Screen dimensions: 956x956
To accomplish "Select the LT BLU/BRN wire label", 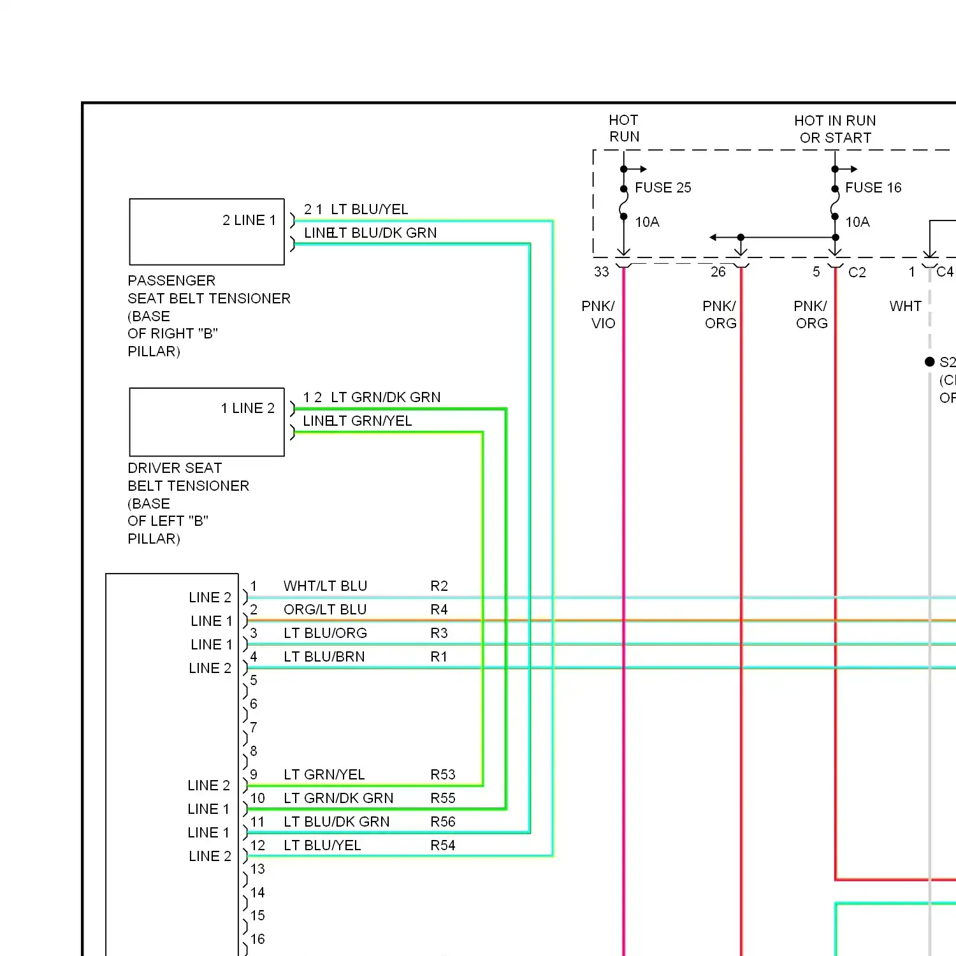I will tap(324, 656).
